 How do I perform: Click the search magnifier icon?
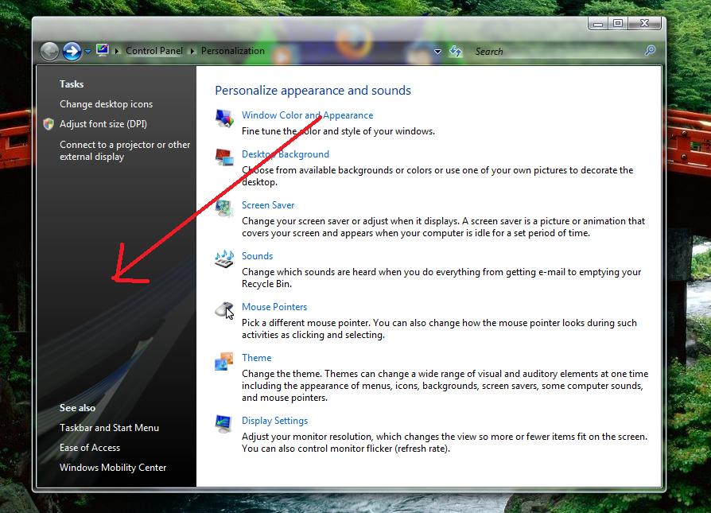pyautogui.click(x=651, y=50)
